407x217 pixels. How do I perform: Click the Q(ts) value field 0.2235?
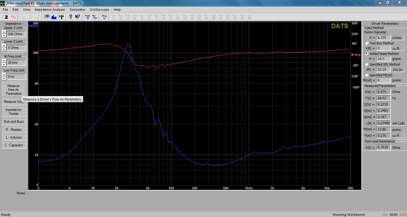pyautogui.click(x=383, y=104)
